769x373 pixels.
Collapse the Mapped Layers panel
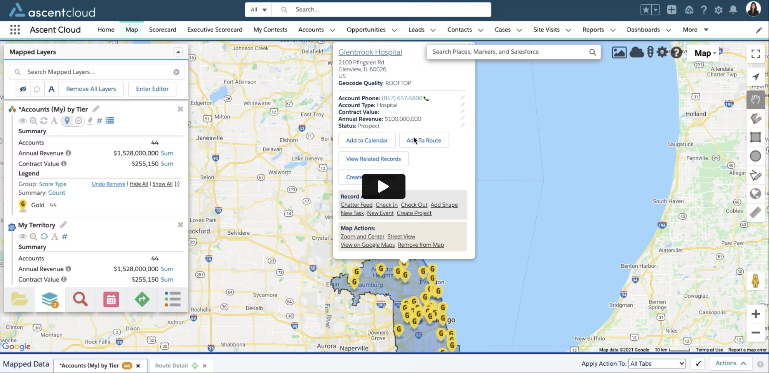(178, 52)
